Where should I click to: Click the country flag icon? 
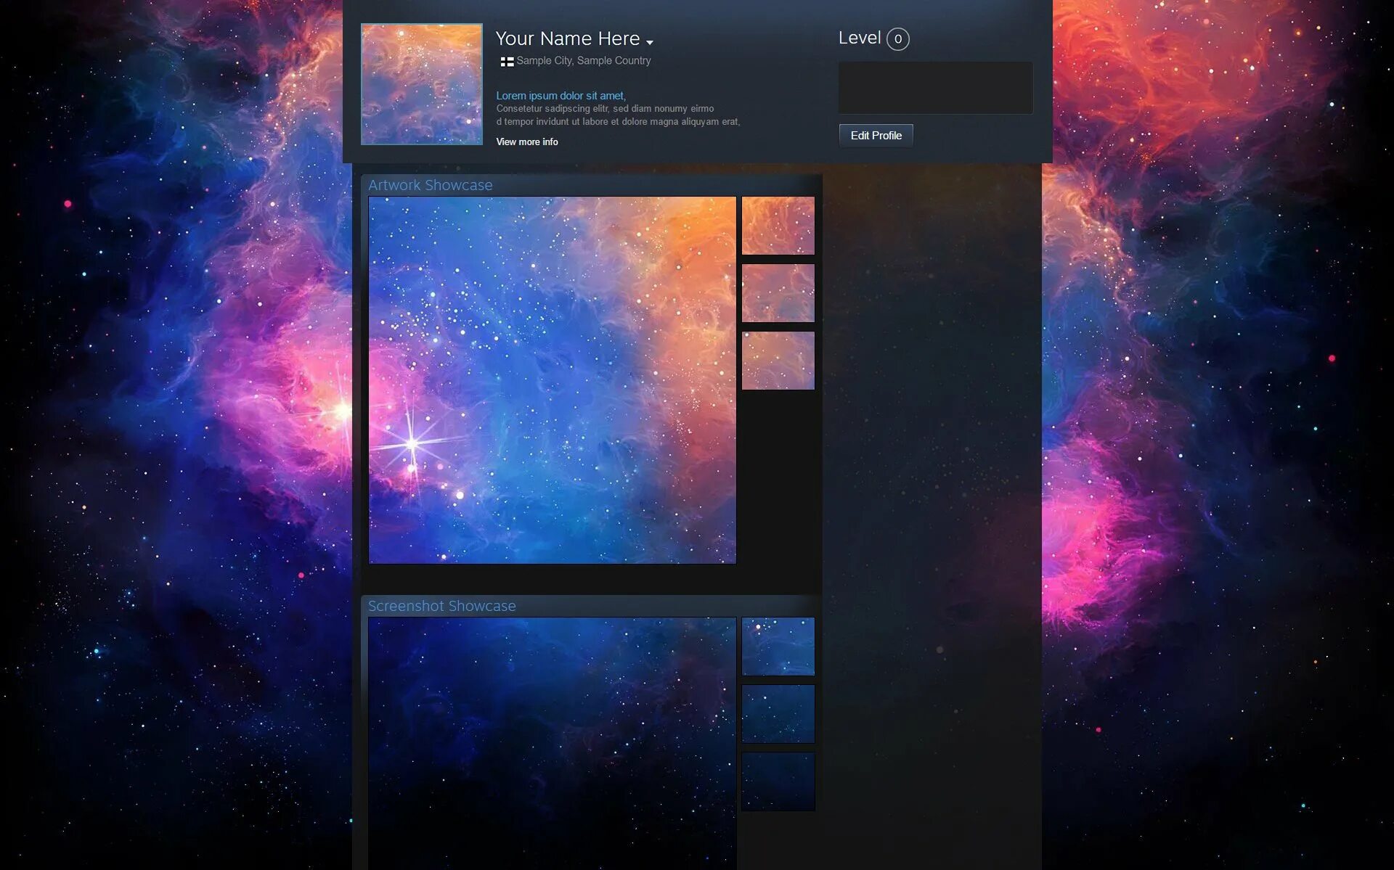tap(507, 62)
